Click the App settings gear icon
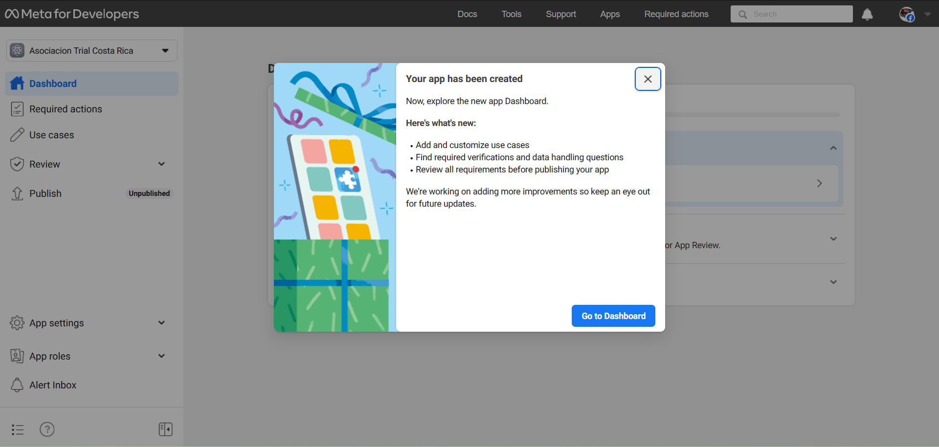The height and width of the screenshot is (447, 939). [x=17, y=323]
